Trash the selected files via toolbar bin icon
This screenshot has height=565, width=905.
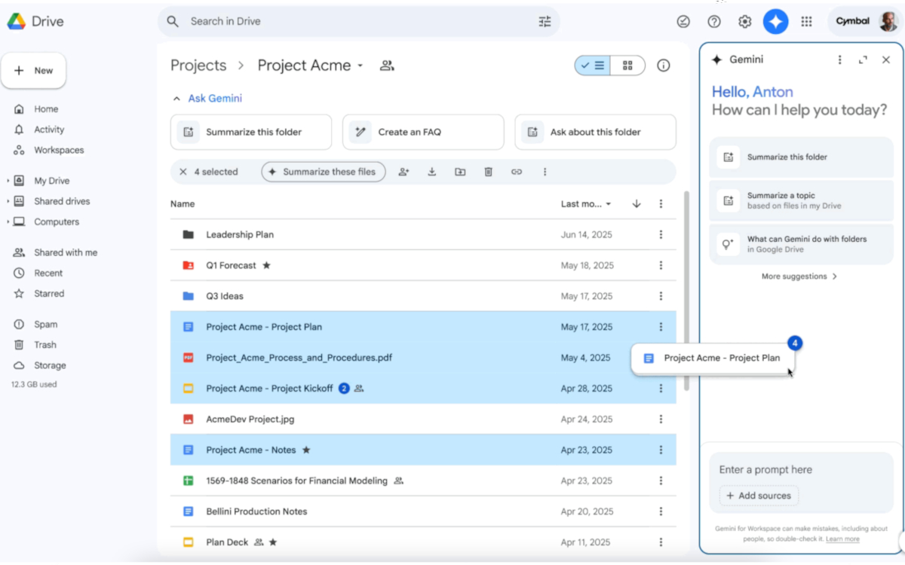[x=488, y=172]
